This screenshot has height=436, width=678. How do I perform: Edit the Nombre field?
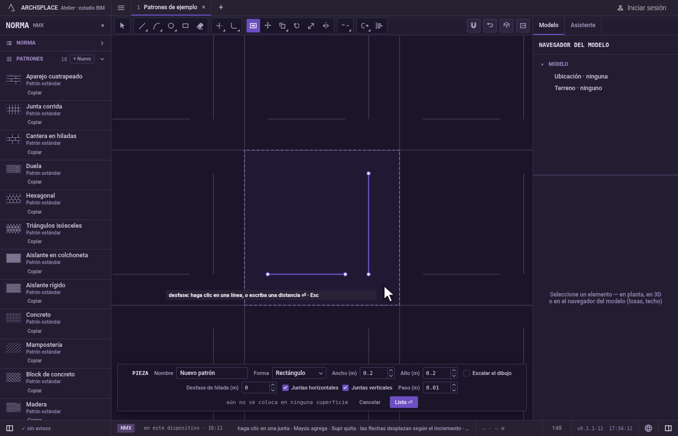pos(212,373)
